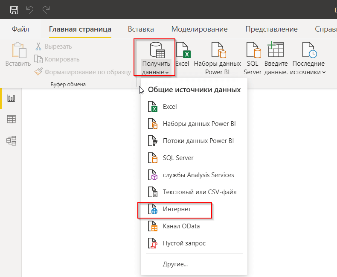The width and height of the screenshot is (337, 277).
Task: Click the Получить данные database icon
Action: click(157, 50)
